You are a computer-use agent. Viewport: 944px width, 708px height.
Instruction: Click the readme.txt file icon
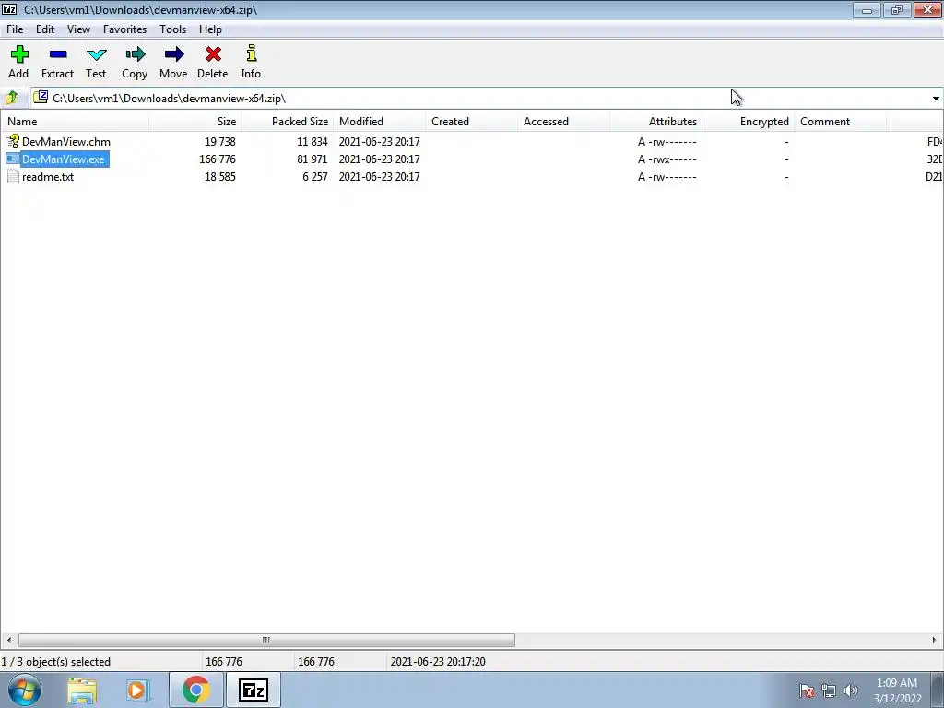click(x=13, y=176)
